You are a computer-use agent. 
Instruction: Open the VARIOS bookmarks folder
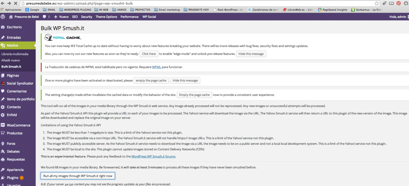pyautogui.click(x=119, y=10)
